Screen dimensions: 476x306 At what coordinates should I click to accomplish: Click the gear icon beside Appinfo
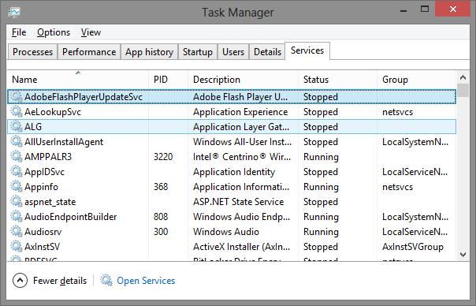coord(17,187)
